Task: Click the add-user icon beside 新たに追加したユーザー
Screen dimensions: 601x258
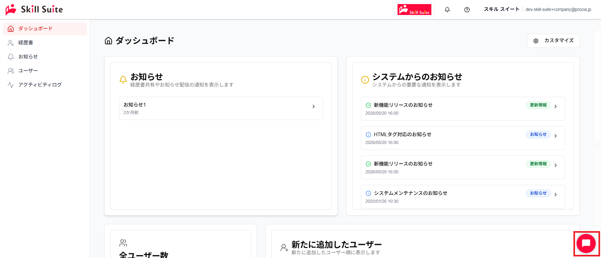Action: [284, 248]
